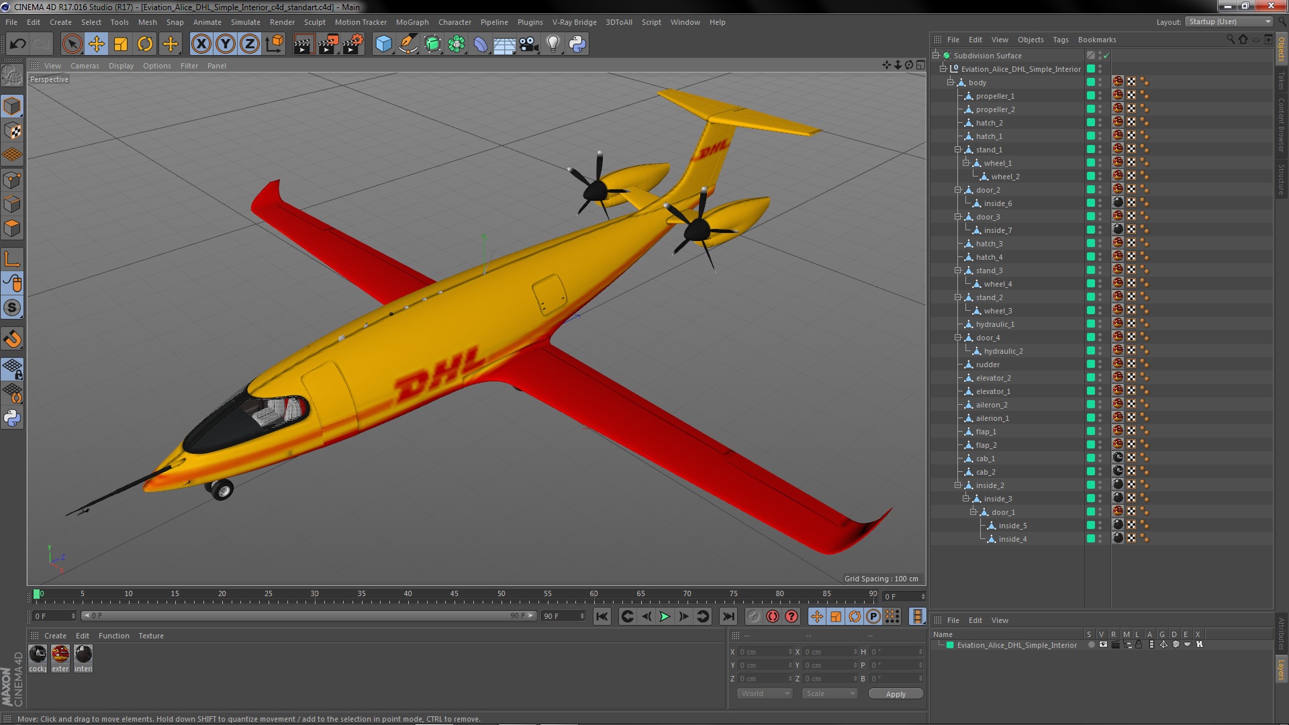Collapse the door_4 tree node
This screenshot has height=725, width=1289.
pyautogui.click(x=958, y=338)
